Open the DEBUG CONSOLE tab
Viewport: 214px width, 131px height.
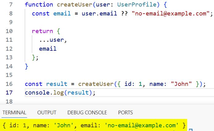tap(87, 112)
